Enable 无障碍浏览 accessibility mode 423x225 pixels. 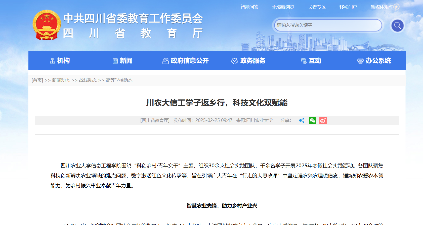coord(283,7)
